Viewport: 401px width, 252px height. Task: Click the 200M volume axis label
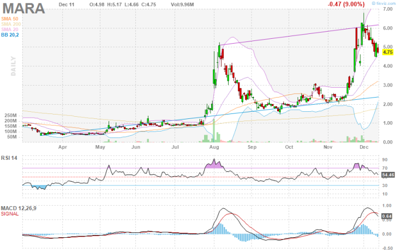[10, 121]
